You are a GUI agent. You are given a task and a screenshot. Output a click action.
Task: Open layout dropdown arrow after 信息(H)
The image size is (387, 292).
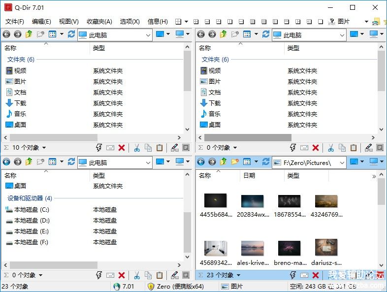click(x=186, y=22)
